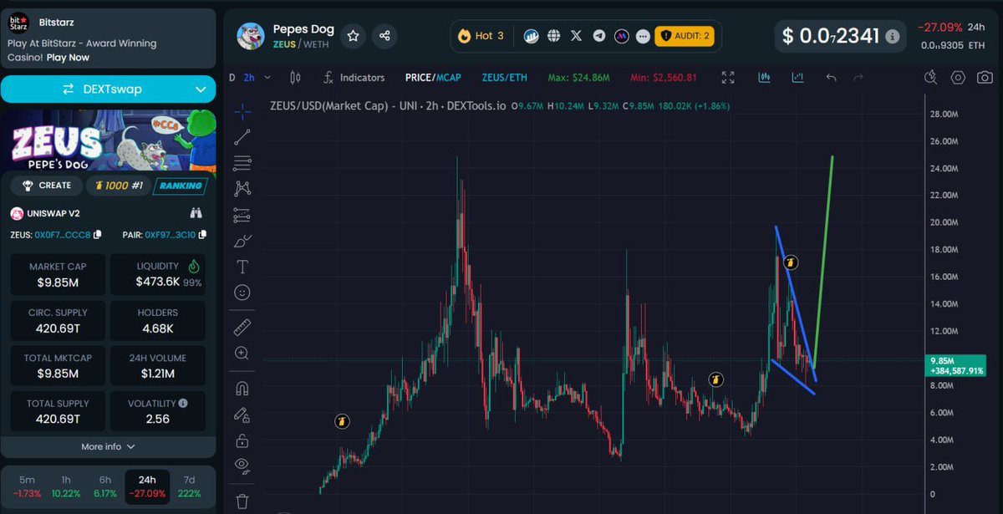This screenshot has width=1003, height=514.
Task: Show volatility info icon
Action: click(183, 403)
